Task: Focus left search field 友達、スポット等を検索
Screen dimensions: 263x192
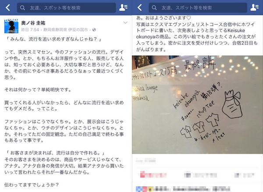Action: 67,8
